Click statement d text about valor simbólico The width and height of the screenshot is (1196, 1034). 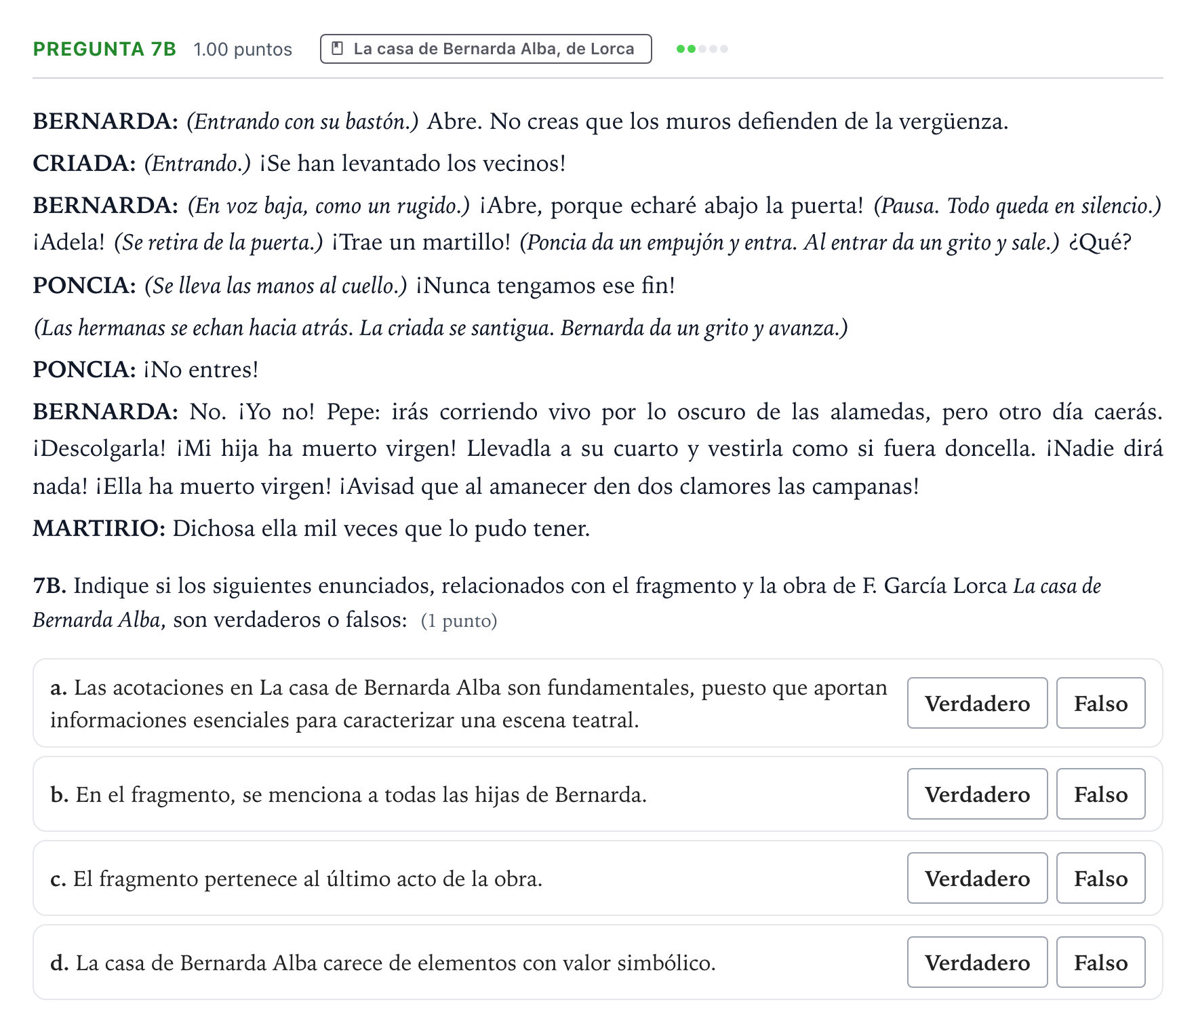click(383, 963)
